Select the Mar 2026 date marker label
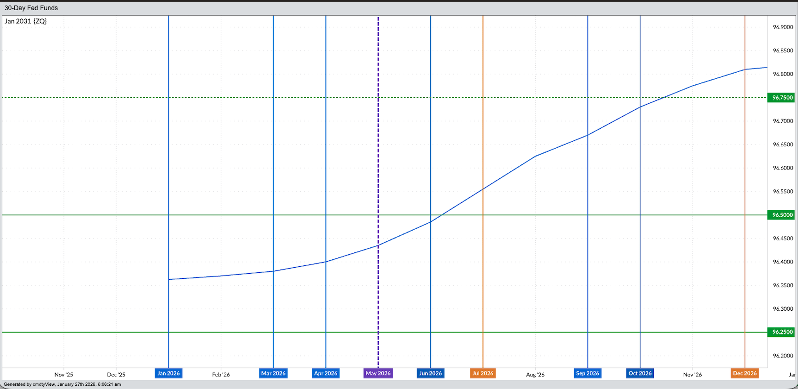The width and height of the screenshot is (798, 389). pos(273,373)
